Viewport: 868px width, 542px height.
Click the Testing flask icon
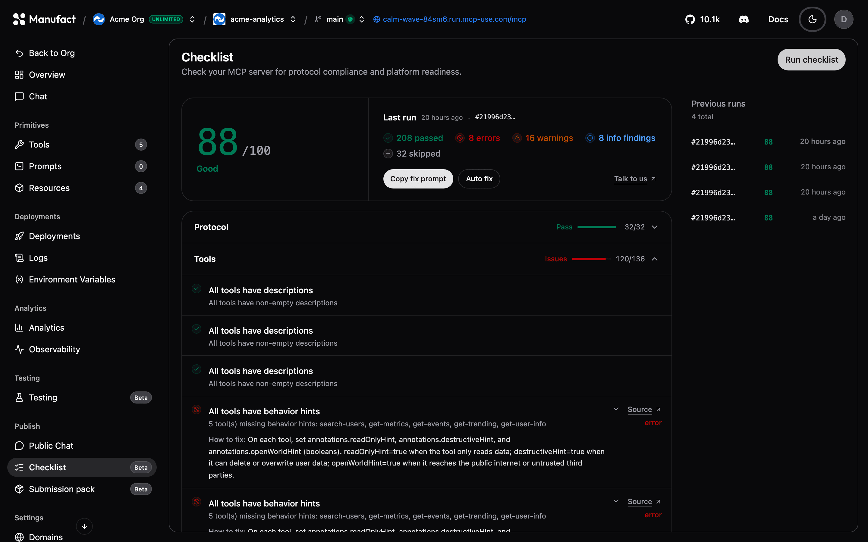(19, 397)
